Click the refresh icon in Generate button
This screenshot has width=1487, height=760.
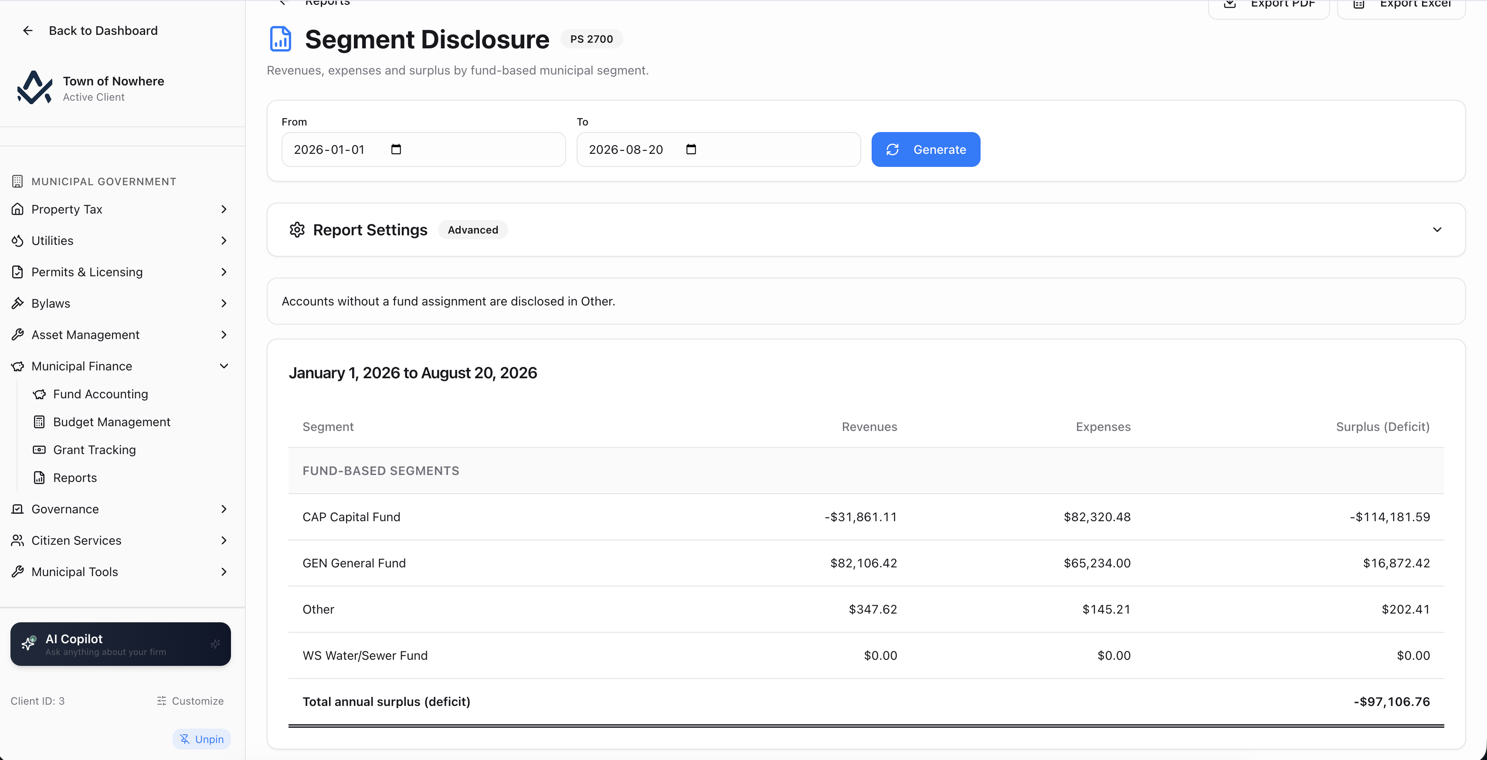point(893,149)
